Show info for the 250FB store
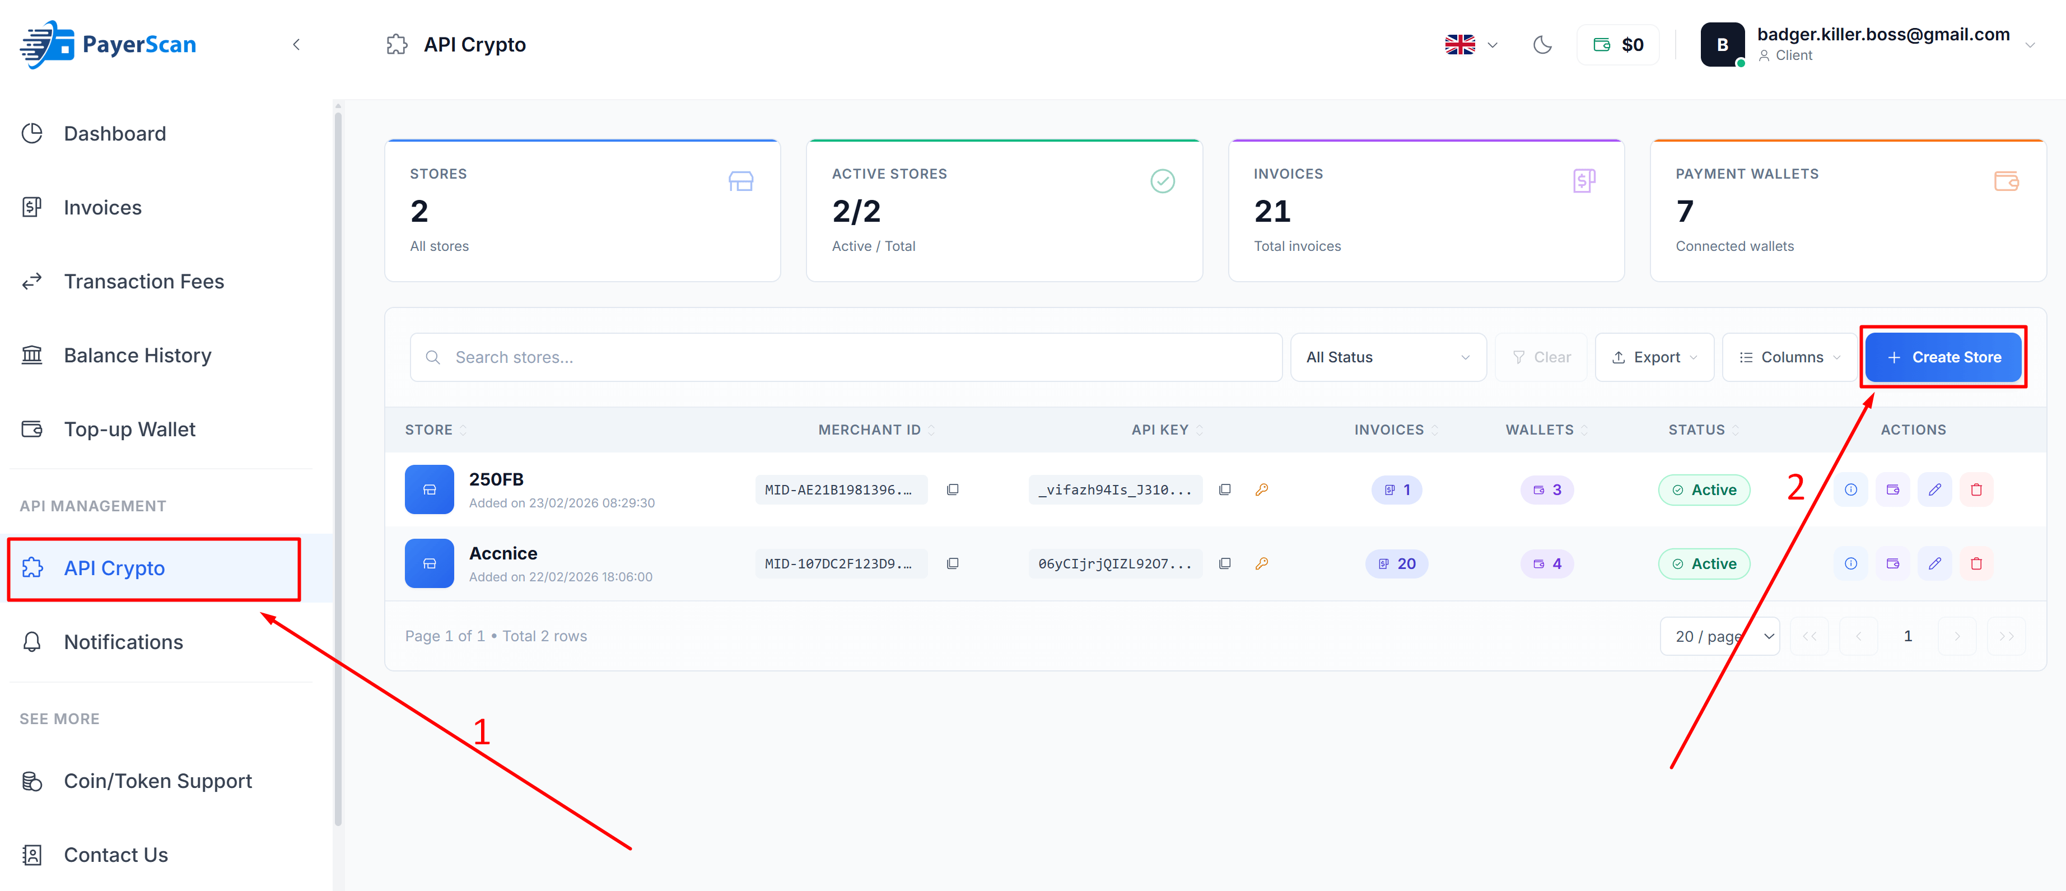Image resolution: width=2066 pixels, height=891 pixels. tap(1851, 489)
